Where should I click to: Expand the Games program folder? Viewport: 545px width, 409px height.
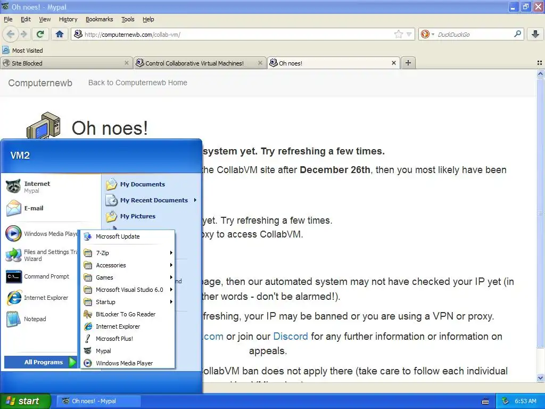pos(128,277)
